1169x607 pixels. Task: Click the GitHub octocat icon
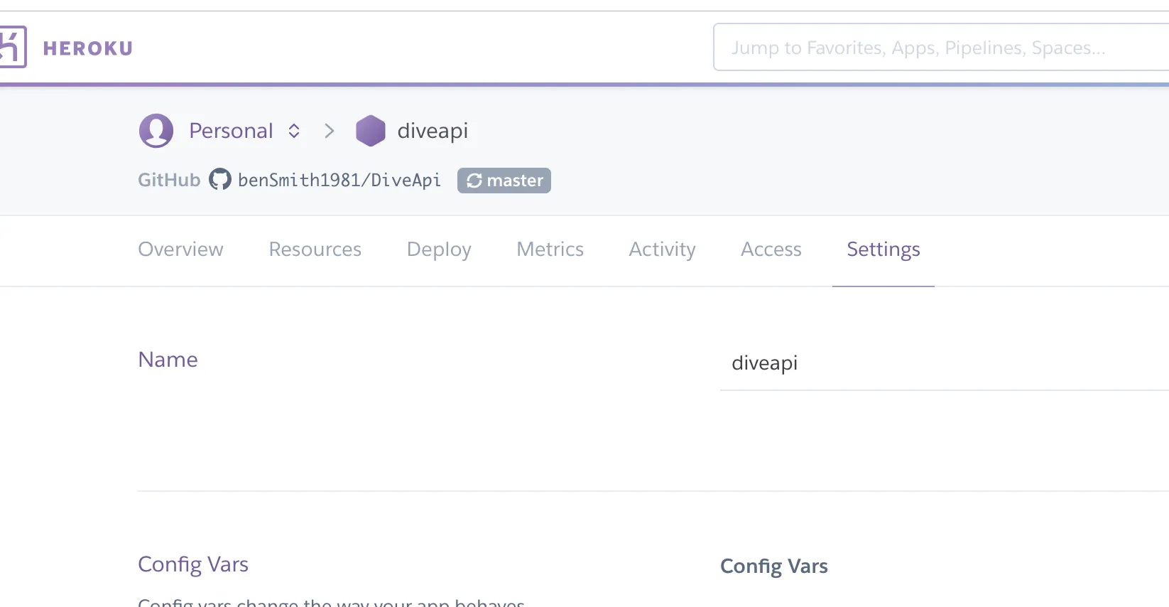click(x=220, y=180)
